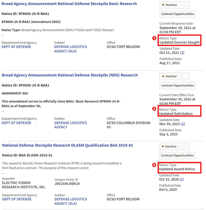Click the Updated Sources Sought notice type
The height and width of the screenshot is (210, 206).
(180, 42)
